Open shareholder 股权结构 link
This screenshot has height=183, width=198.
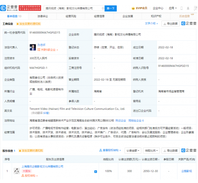(30, 176)
